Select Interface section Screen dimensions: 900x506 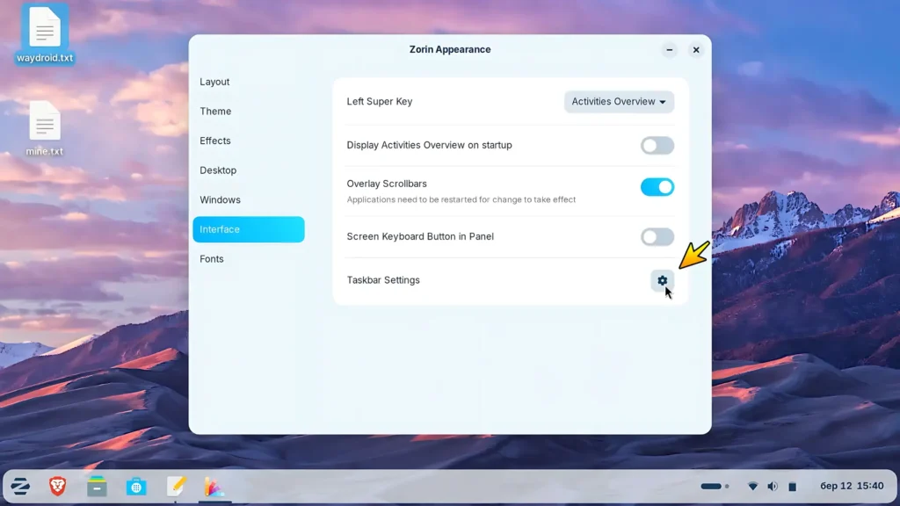249,229
